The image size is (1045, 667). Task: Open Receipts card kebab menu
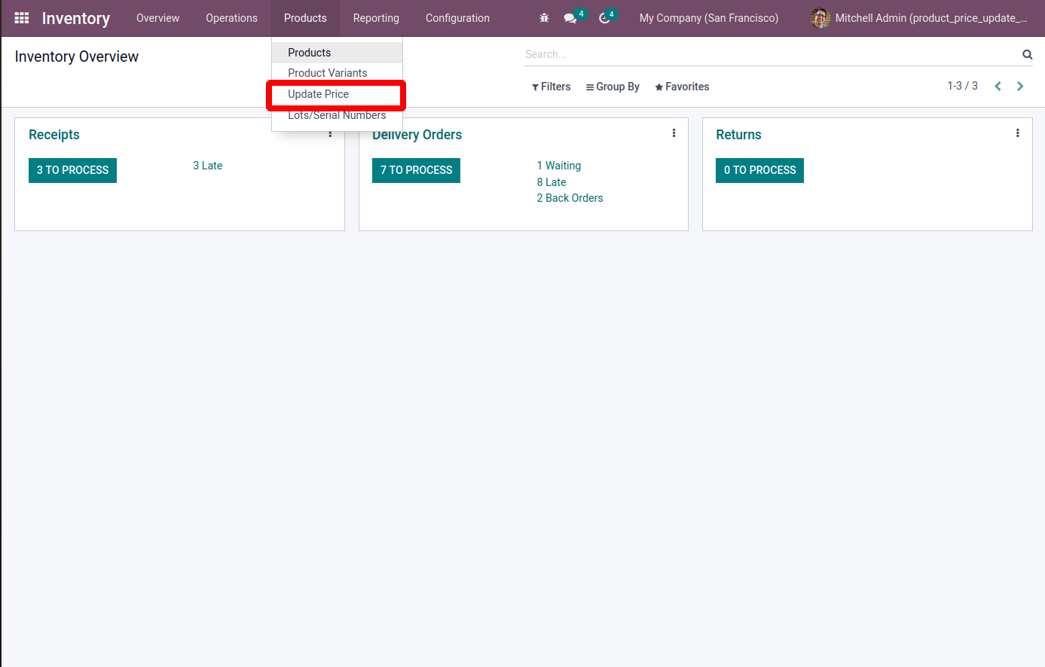pos(330,134)
